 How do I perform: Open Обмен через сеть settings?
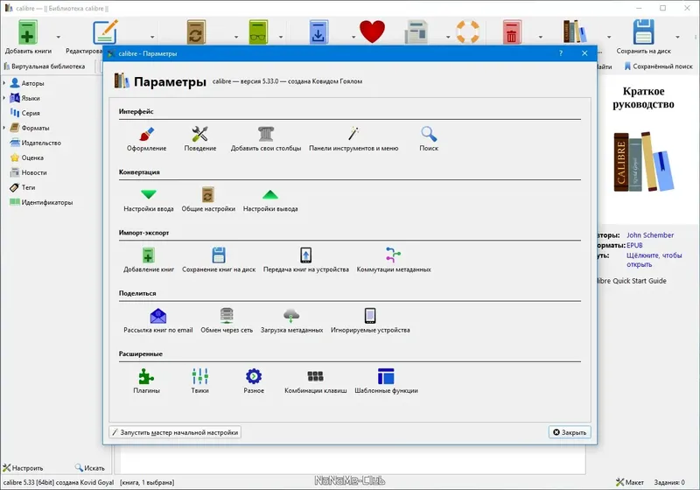tap(227, 321)
